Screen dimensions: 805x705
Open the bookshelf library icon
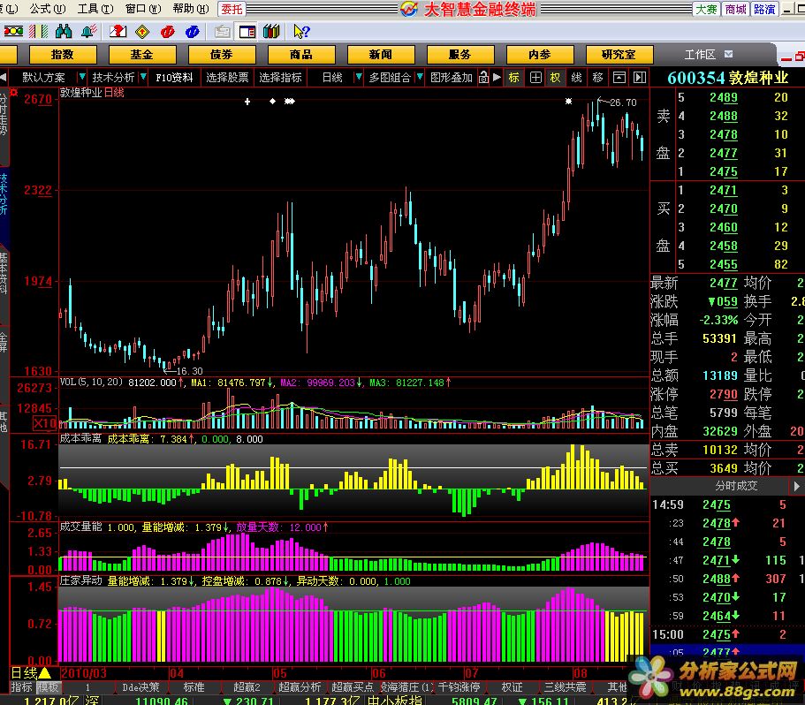pos(271,32)
